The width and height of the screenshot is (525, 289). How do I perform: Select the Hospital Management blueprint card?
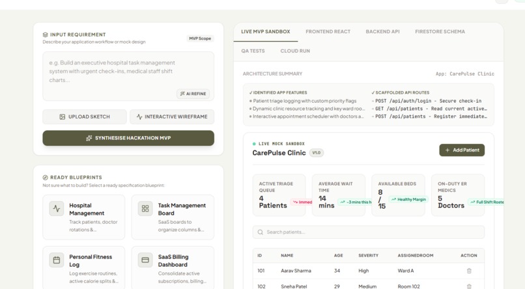[84, 217]
